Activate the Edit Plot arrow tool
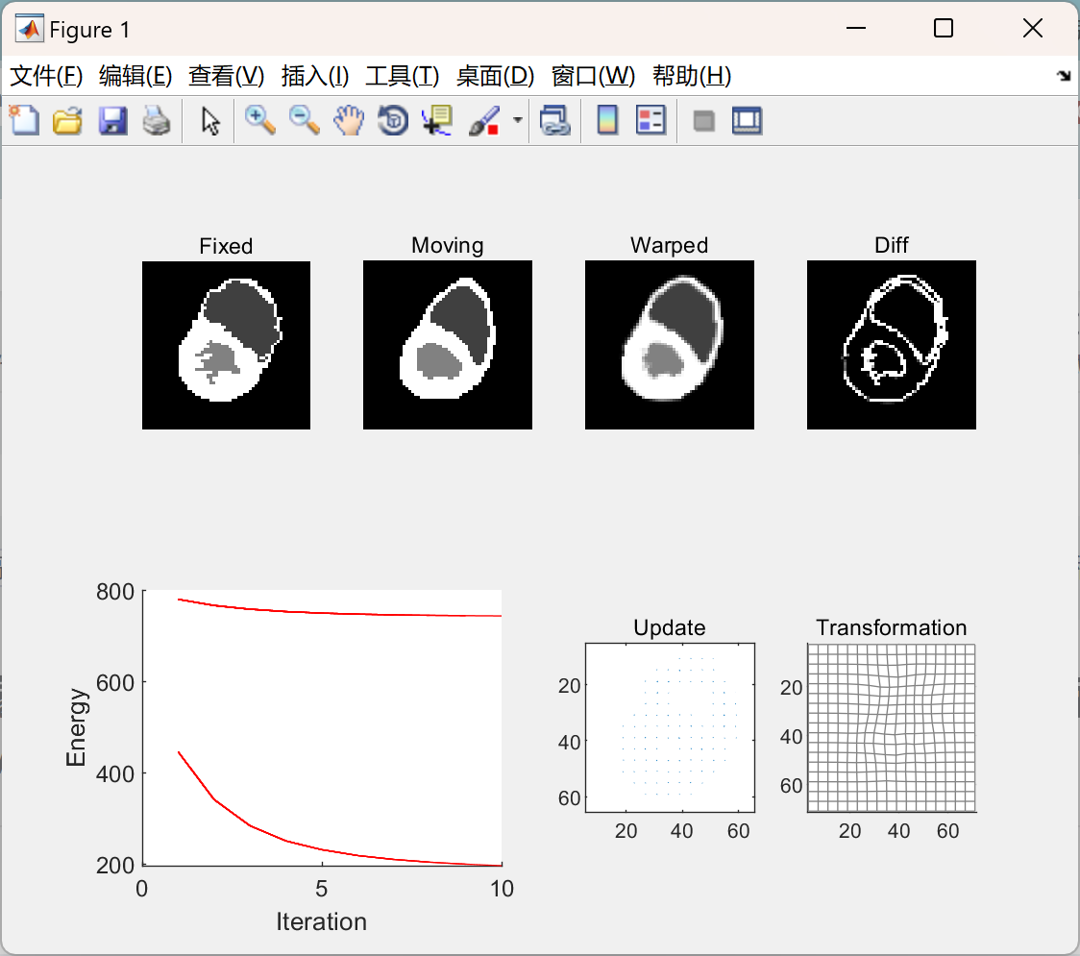The width and height of the screenshot is (1080, 956). 210,120
